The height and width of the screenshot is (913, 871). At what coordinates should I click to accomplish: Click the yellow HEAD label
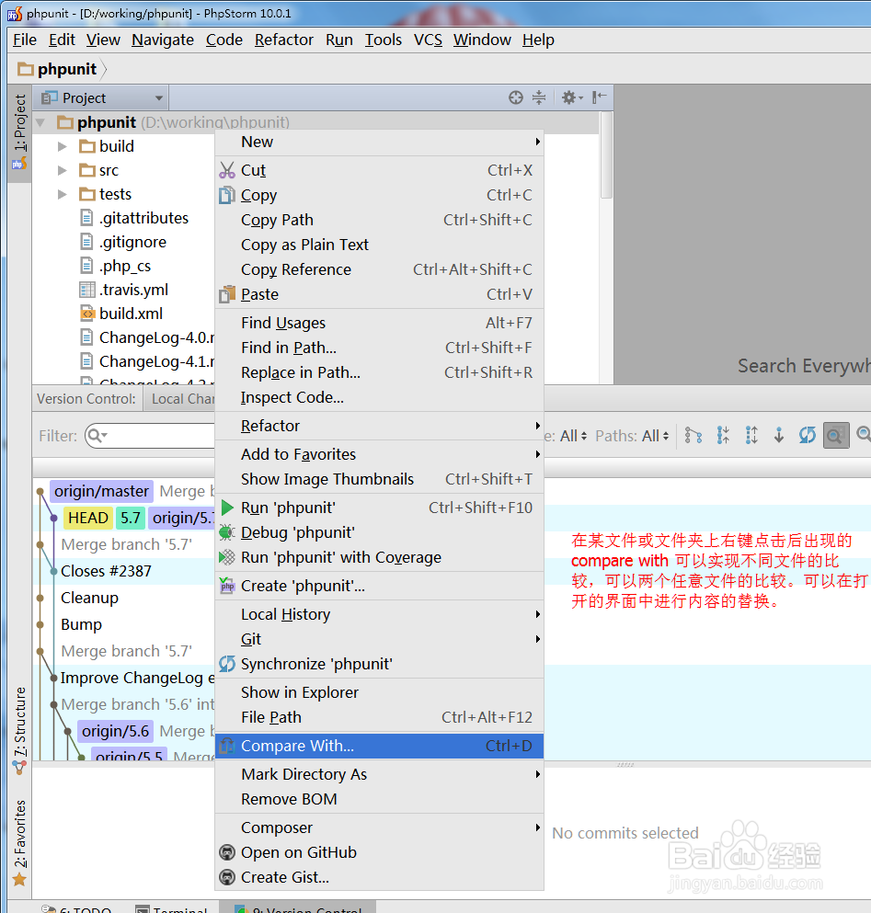(x=88, y=518)
